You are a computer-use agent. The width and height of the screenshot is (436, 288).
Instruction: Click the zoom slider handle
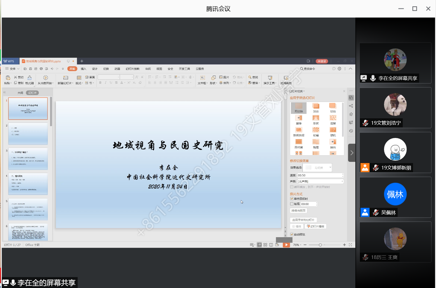tap(320, 245)
